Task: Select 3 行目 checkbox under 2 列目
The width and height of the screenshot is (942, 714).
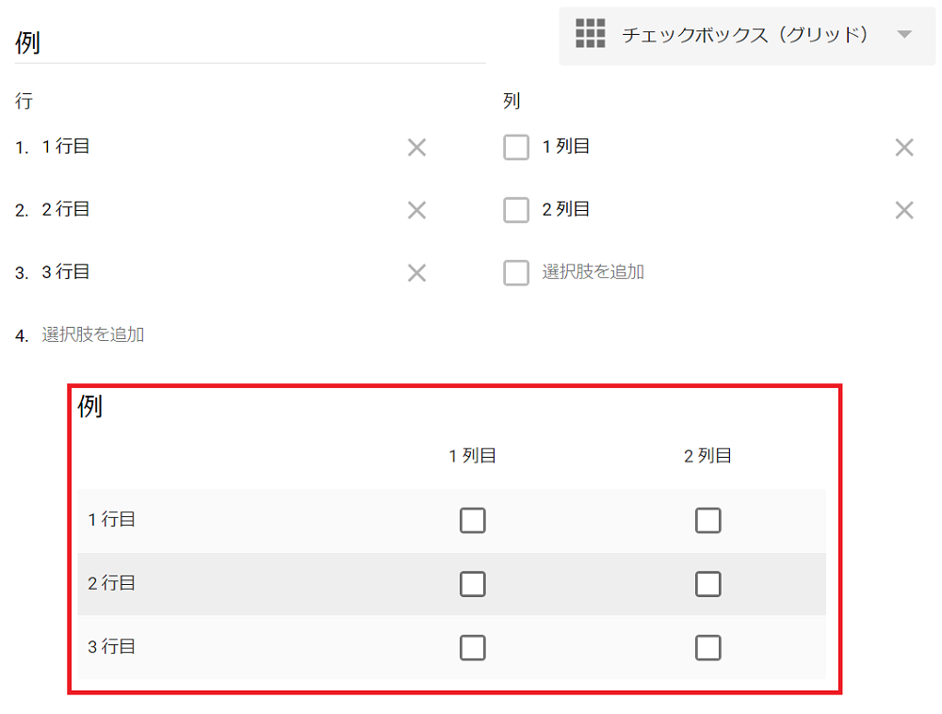Action: (x=707, y=647)
